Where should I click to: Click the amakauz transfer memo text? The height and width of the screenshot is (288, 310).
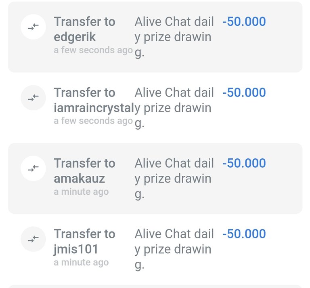[x=174, y=179]
